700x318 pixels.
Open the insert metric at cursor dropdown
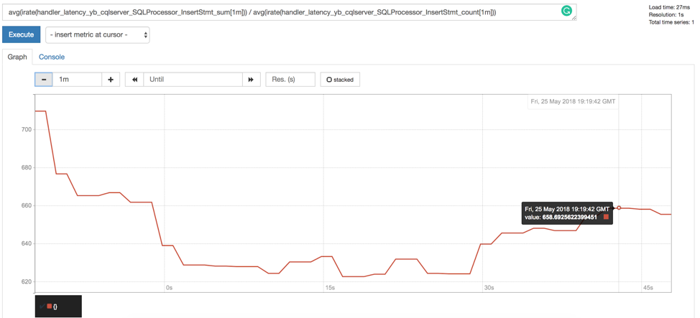point(98,35)
